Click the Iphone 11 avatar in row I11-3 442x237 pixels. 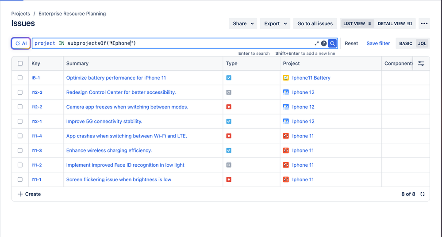pos(286,150)
